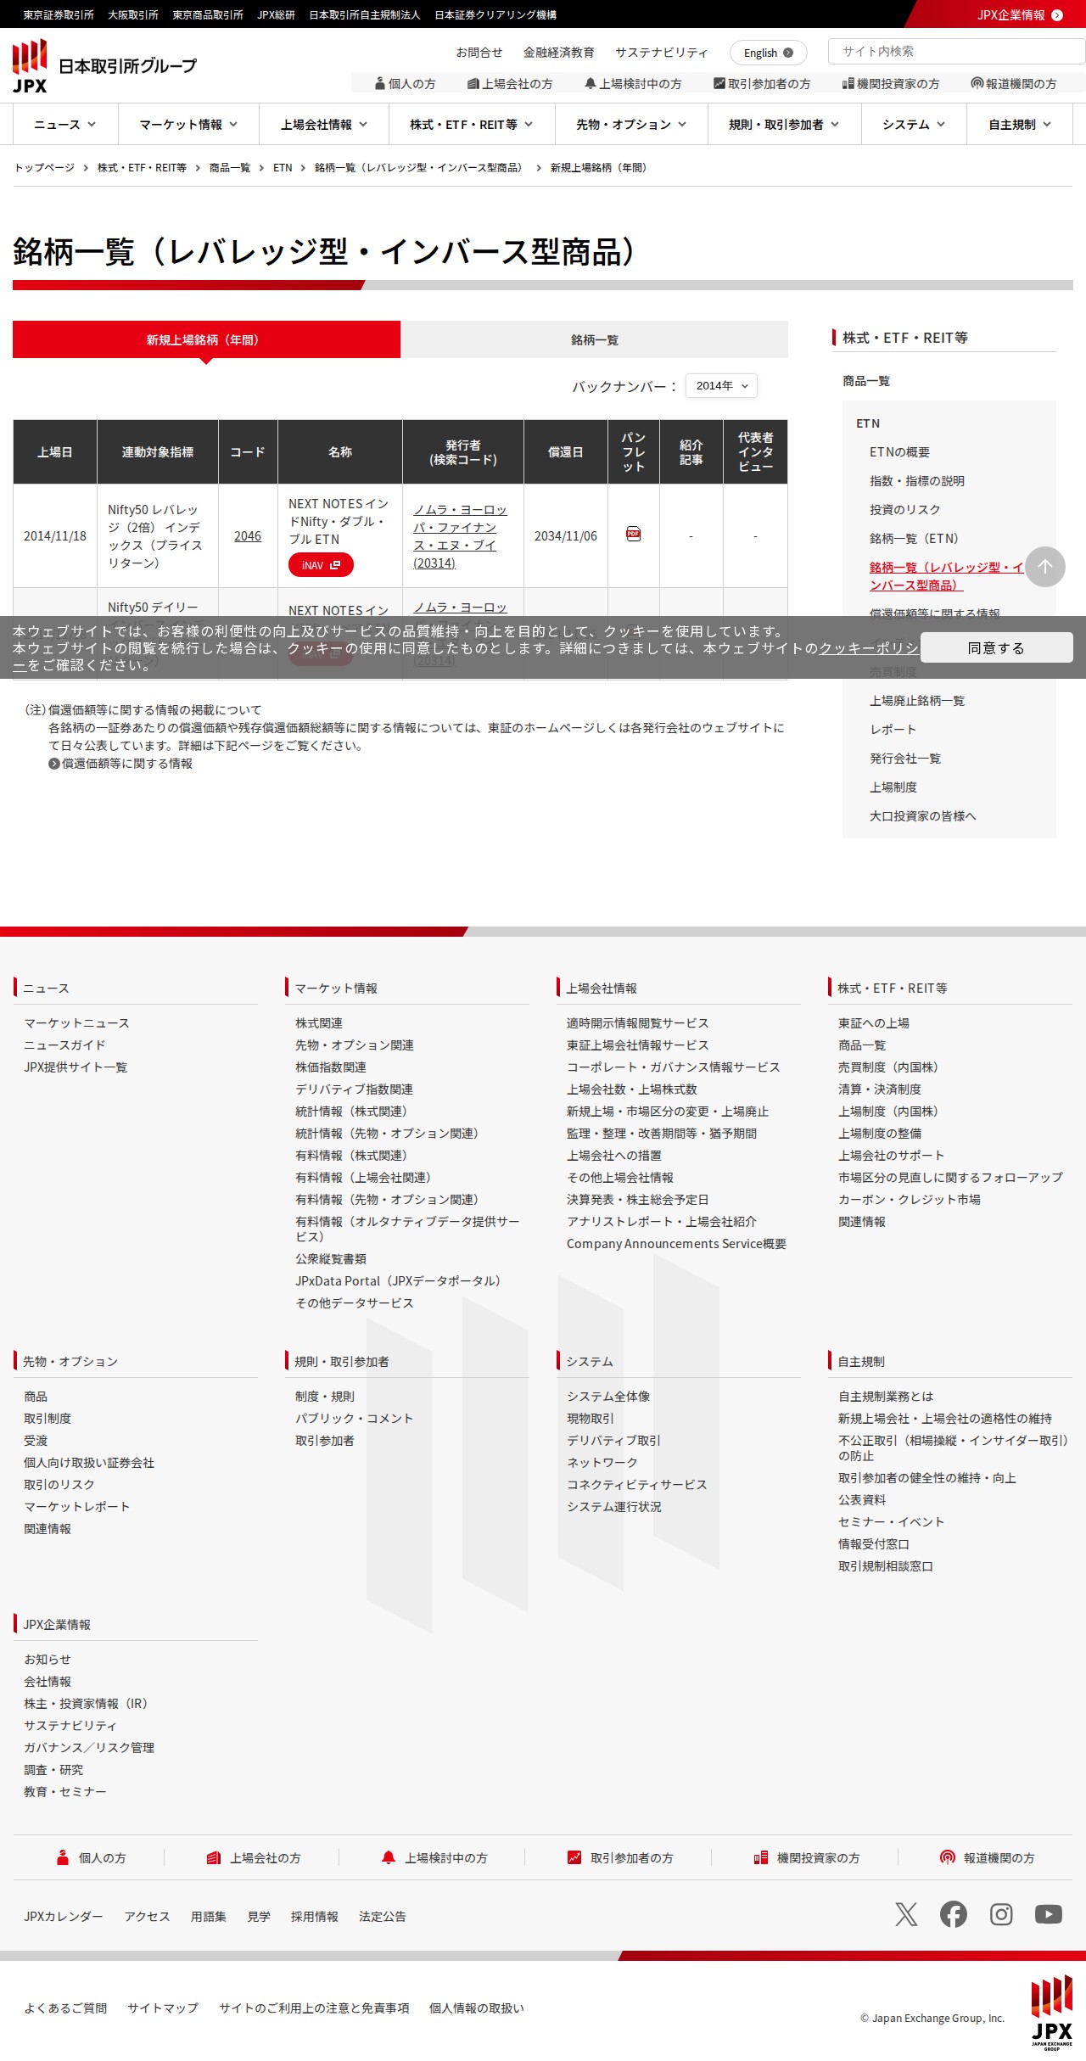
Task: Open the code 2046 link
Action: point(248,536)
